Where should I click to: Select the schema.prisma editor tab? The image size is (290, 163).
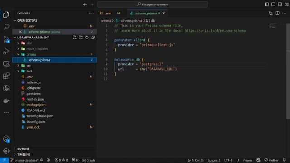145,13
